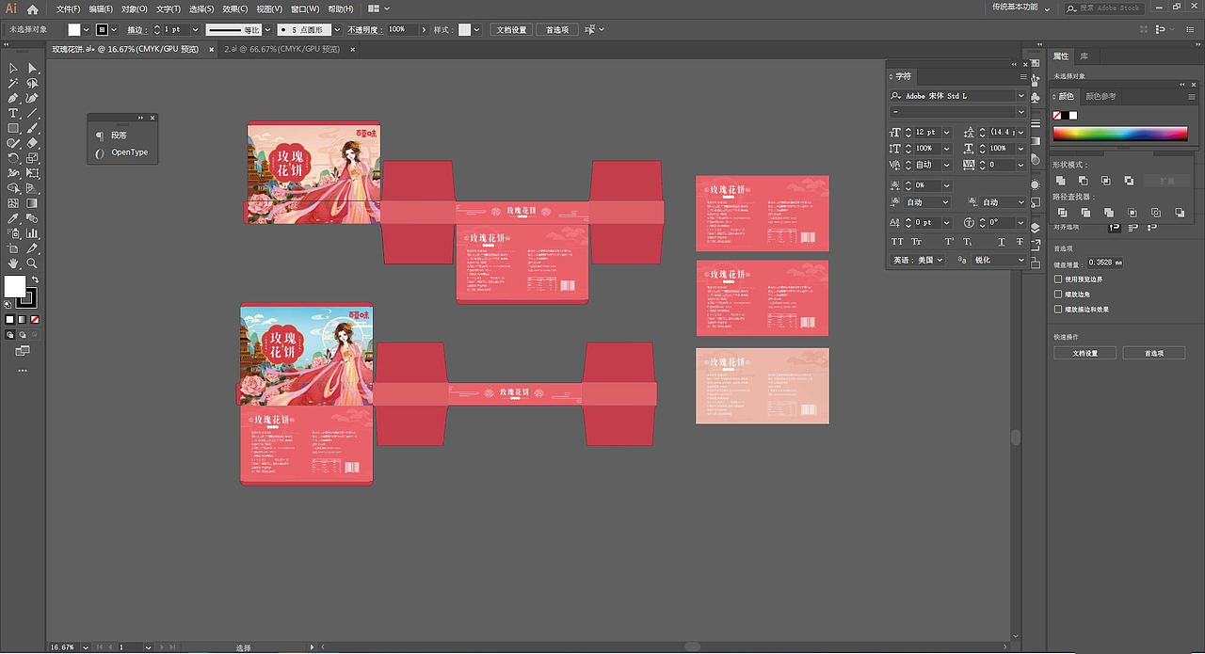Open the 文件(F) menu
Screen dimensions: 1205x654
pos(69,9)
